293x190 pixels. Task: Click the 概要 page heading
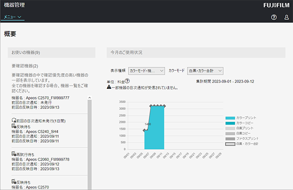coord(10,34)
